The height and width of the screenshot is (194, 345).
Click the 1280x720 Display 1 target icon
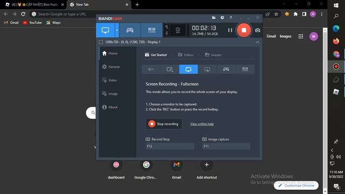tap(101, 42)
